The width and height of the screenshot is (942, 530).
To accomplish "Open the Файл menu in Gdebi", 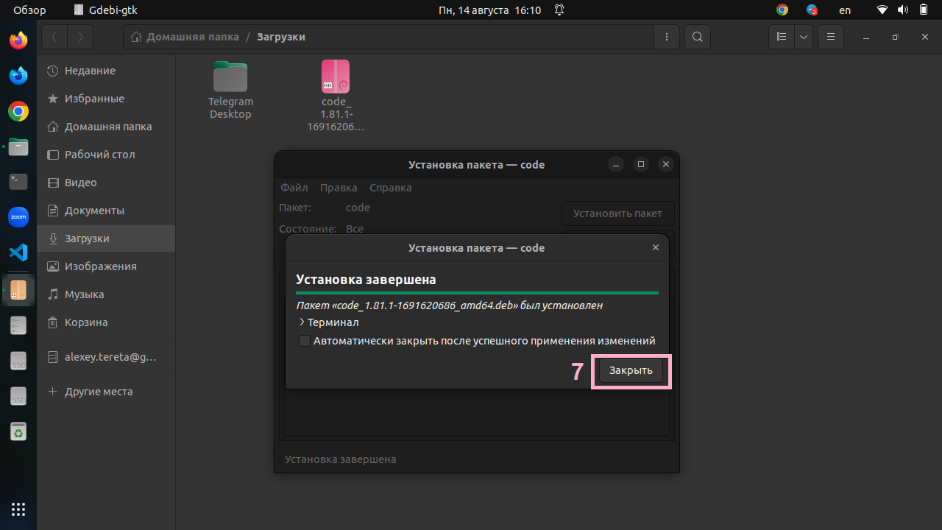I will click(294, 188).
